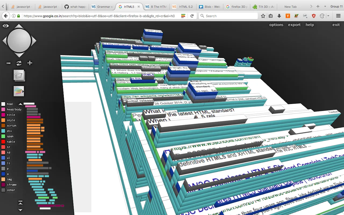Viewport: 344px width, 215px height.
Task: Click the URL address bar
Action: [x=99, y=16]
